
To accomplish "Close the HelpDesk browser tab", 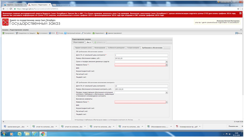I will click(x=25, y=5).
